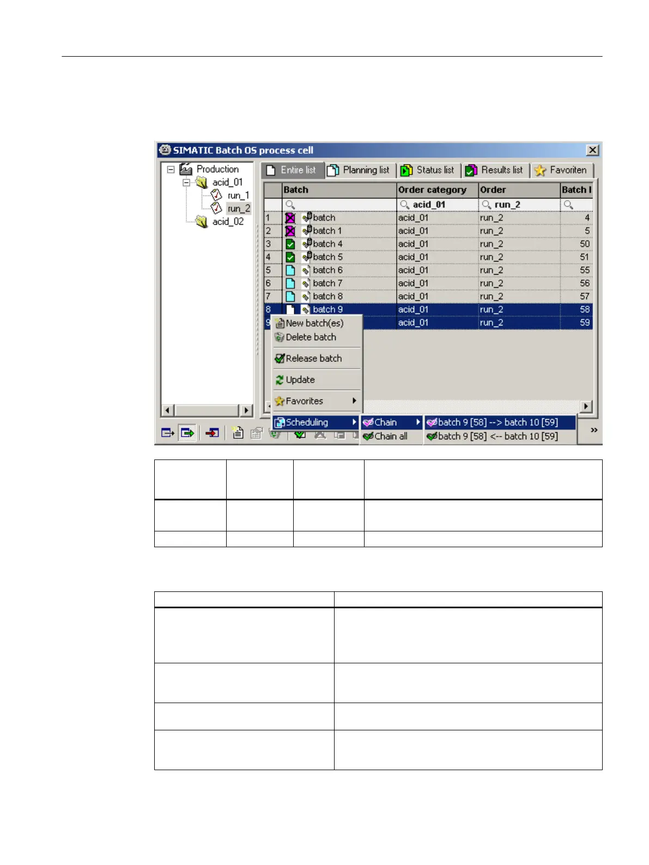The height and width of the screenshot is (865, 649).
Task: Open the Results list tab
Action: coord(494,170)
